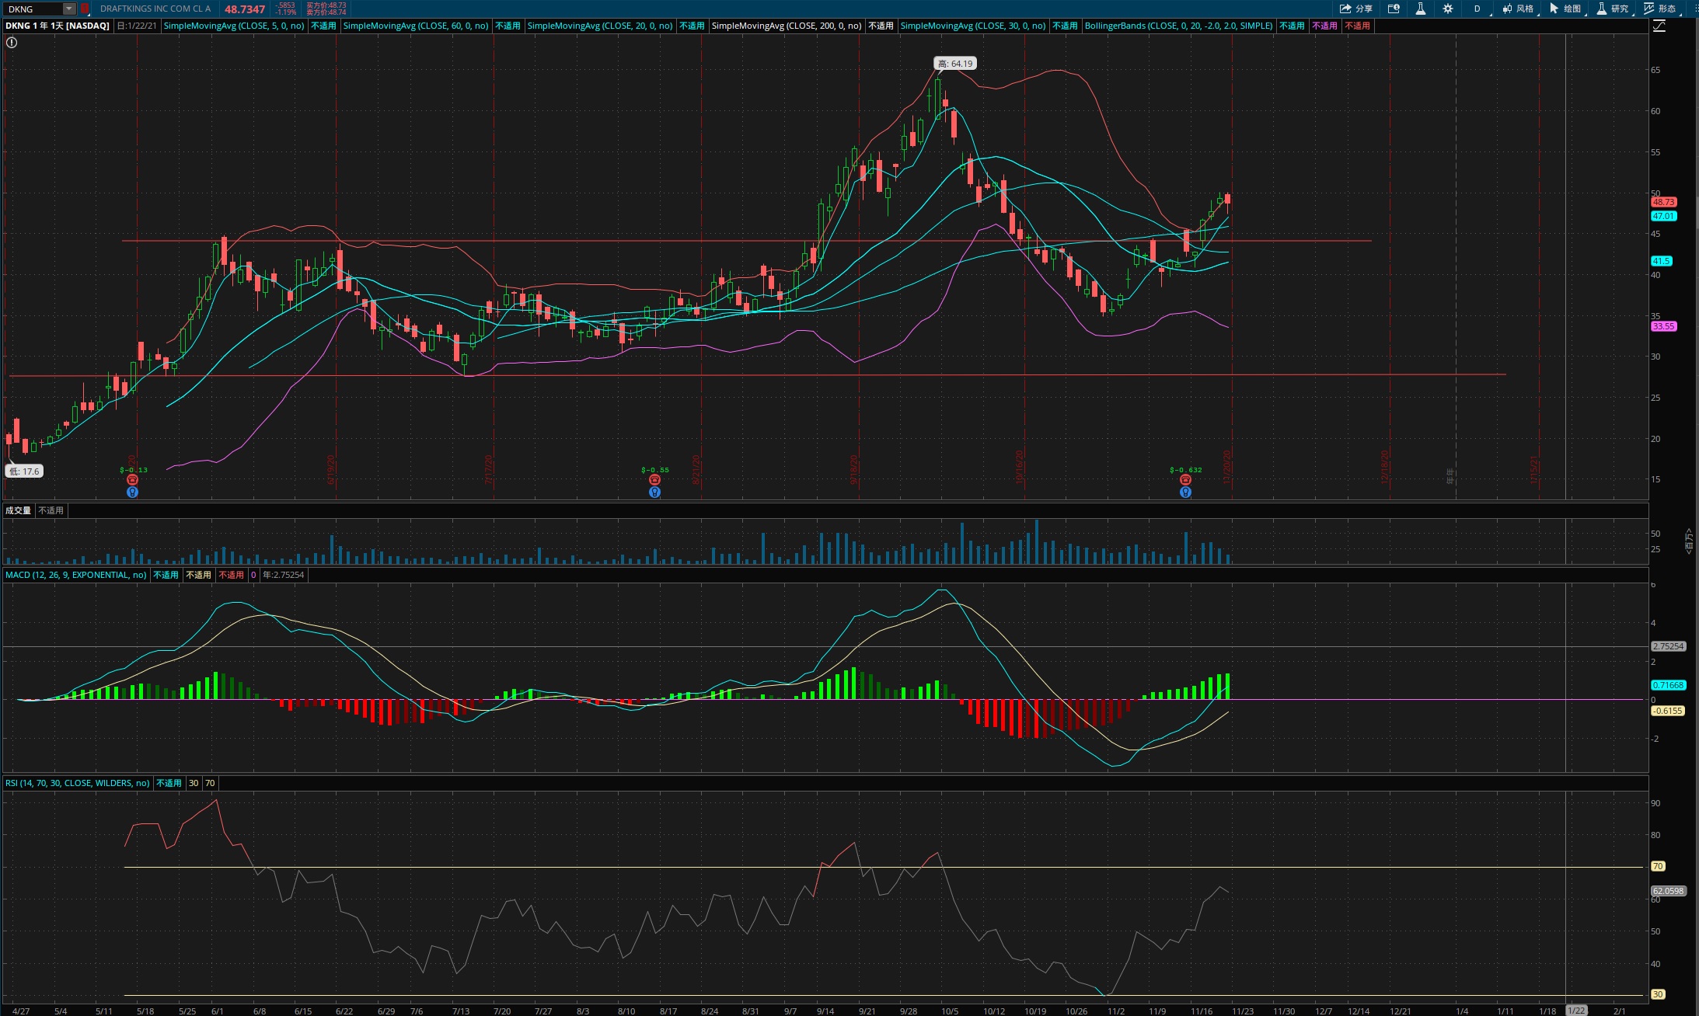Click the 日:1/22/21 date readout
The image size is (1699, 1016).
[137, 26]
